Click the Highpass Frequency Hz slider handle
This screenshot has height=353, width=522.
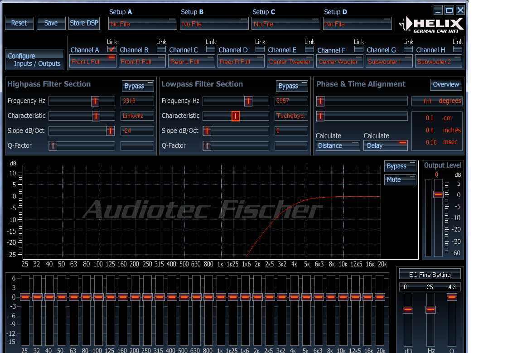tap(95, 101)
